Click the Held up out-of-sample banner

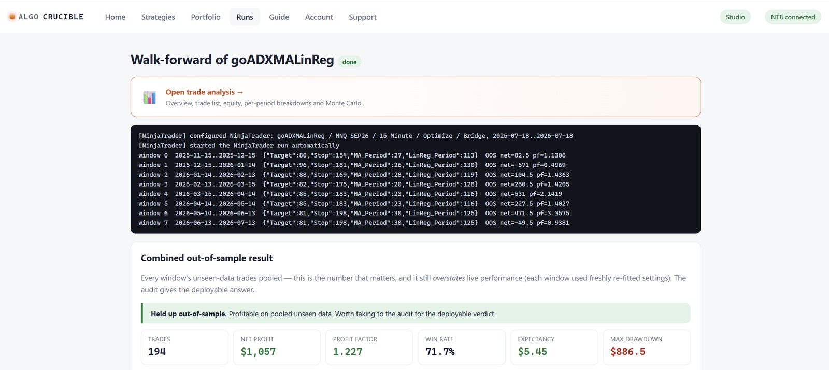[x=416, y=314]
